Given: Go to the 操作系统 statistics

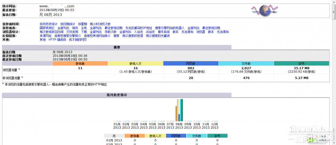Looking at the screenshot, I should pos(164,32).
